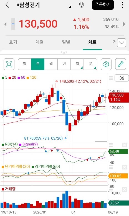Image resolution: width=129 pixels, height=216 pixels.
Task: Select 일 daily chart period
Action: click(25, 64)
